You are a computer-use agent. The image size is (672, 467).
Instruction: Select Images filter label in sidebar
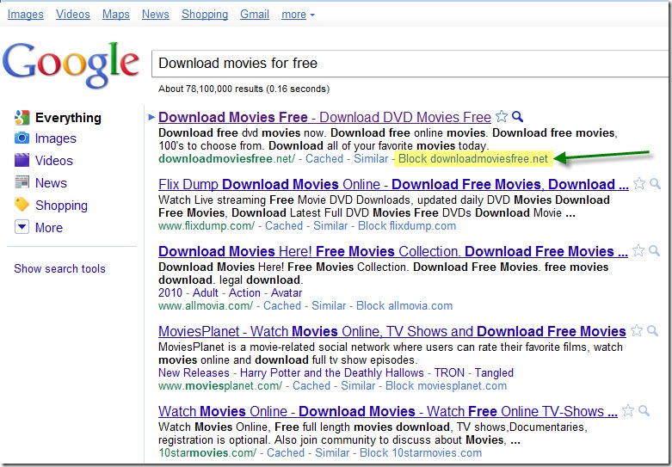coord(56,138)
